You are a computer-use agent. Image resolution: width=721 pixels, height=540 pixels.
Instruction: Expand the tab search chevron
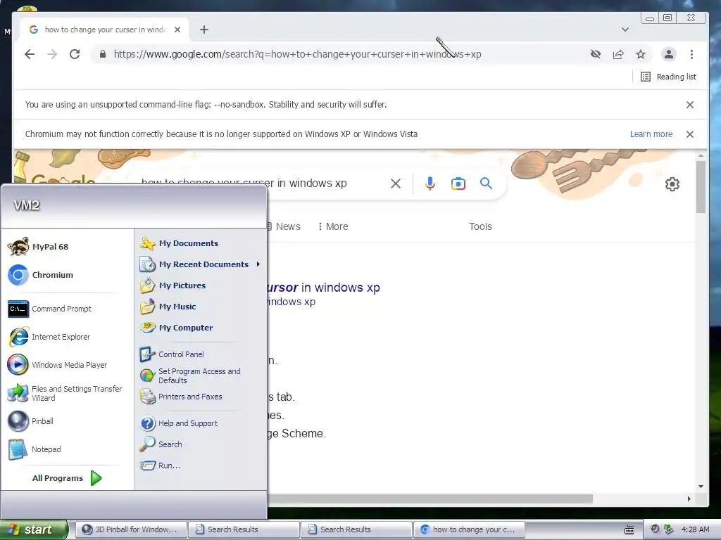[x=625, y=30]
